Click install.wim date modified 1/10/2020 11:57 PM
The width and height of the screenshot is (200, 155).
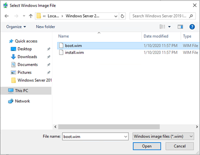[161, 53]
